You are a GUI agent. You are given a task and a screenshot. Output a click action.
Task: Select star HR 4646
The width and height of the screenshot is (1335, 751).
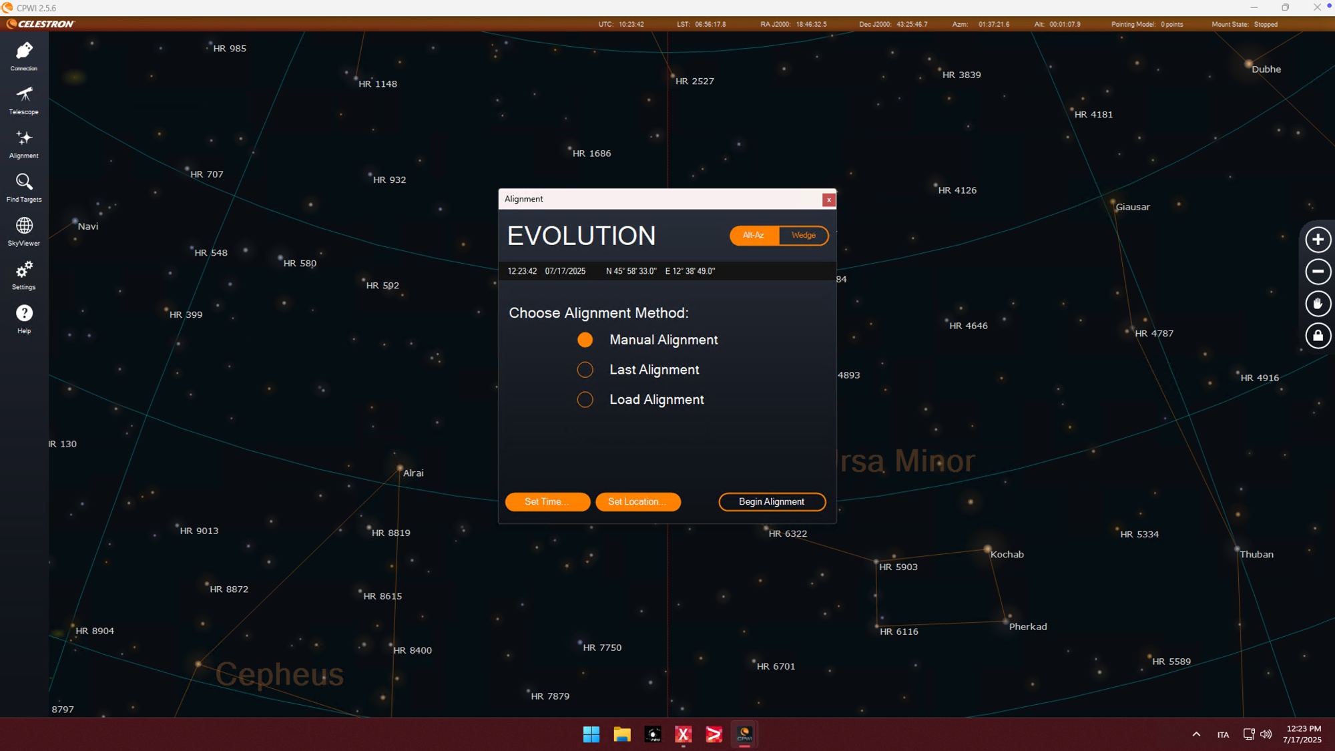coord(968,326)
